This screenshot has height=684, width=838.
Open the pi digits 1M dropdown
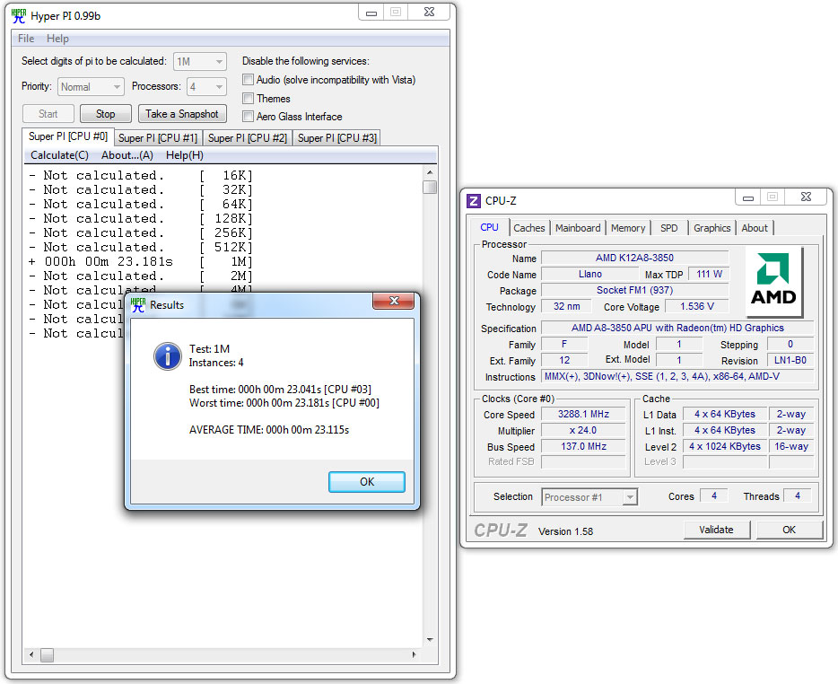[199, 62]
